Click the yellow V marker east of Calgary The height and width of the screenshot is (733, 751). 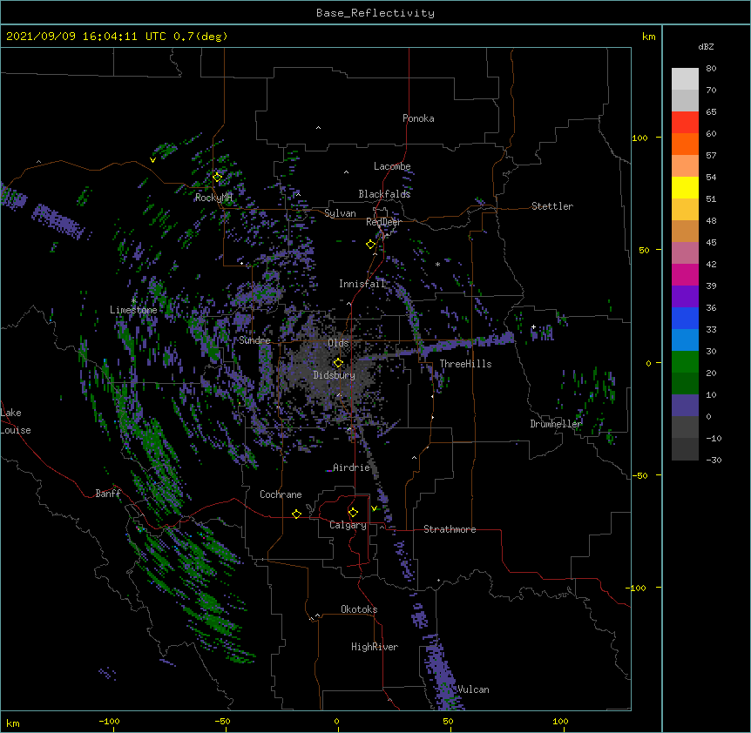(374, 508)
